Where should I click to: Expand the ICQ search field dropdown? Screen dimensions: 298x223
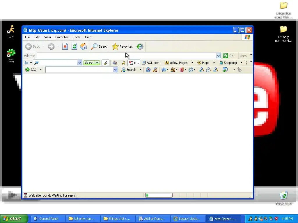click(x=115, y=70)
